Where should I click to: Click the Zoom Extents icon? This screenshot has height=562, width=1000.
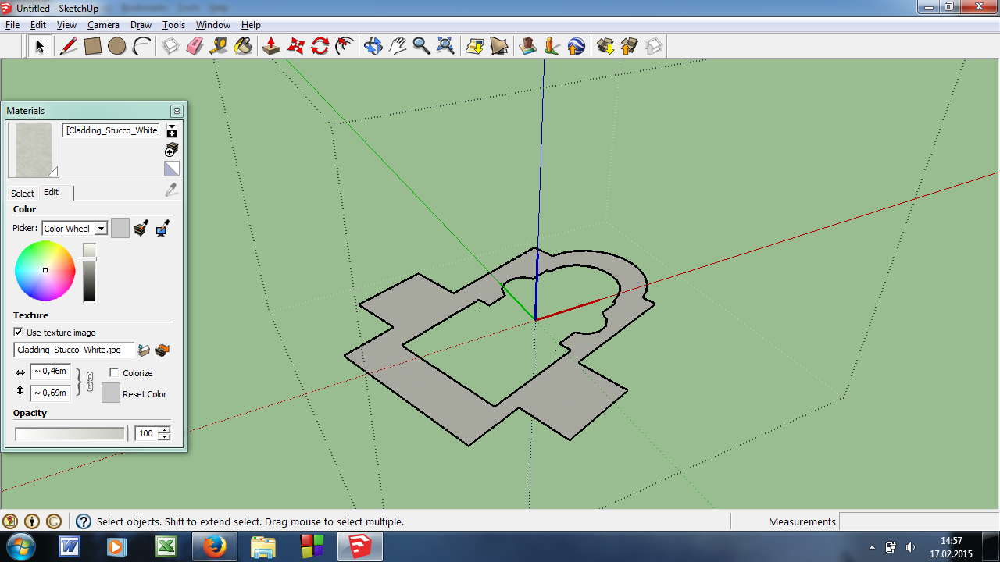445,46
